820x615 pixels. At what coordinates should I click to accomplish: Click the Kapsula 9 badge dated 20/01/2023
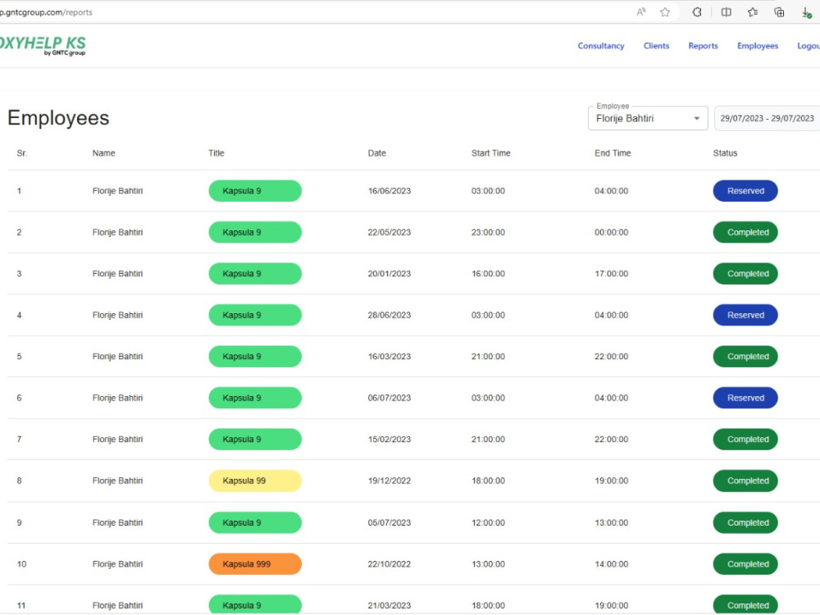click(255, 274)
